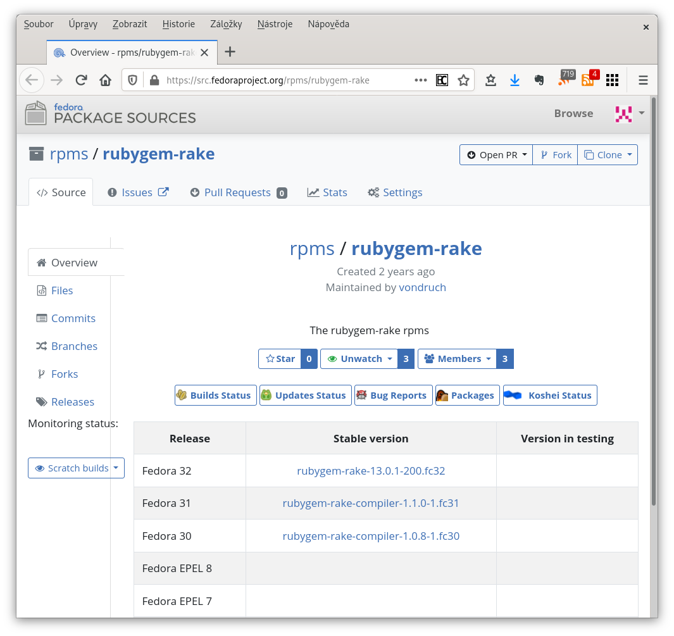Screen dimensions: 674x636
Task: Open a new browser tab
Action: 230,52
